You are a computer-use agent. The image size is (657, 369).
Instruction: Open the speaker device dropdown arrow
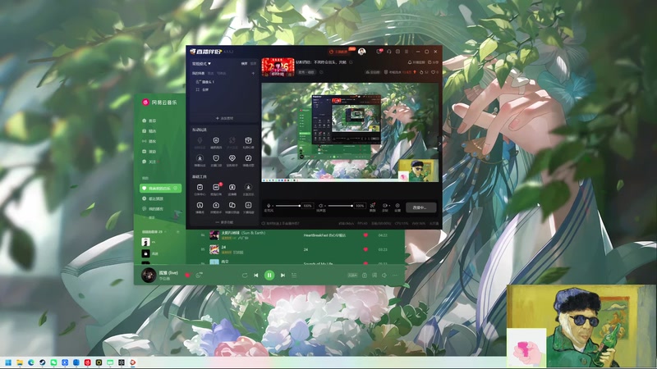click(324, 206)
